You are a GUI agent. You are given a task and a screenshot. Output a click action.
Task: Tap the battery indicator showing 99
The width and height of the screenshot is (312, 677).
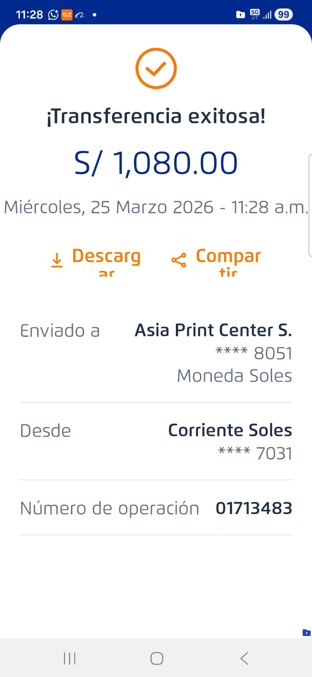pyautogui.click(x=283, y=15)
